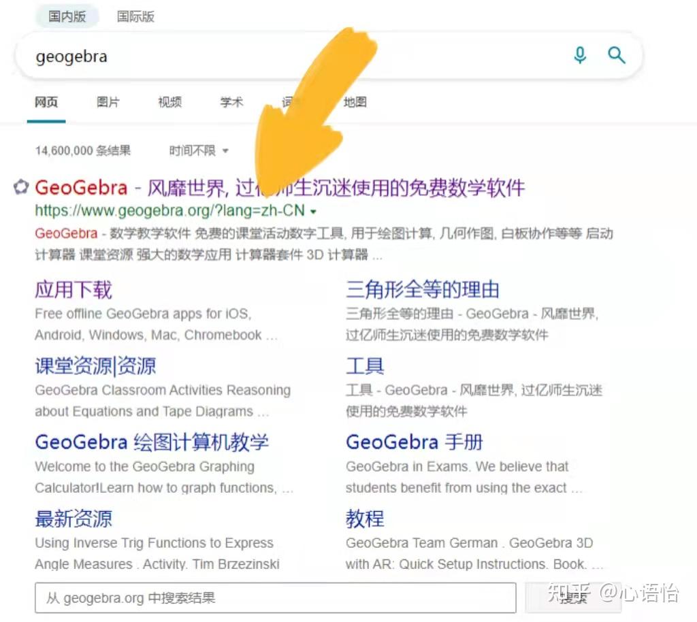The width and height of the screenshot is (697, 622).
Task: Switch to the 国内版 tab
Action: [x=67, y=16]
